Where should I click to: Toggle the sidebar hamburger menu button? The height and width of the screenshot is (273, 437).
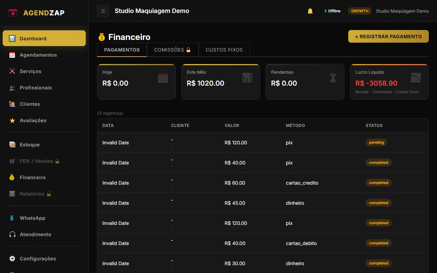(103, 11)
